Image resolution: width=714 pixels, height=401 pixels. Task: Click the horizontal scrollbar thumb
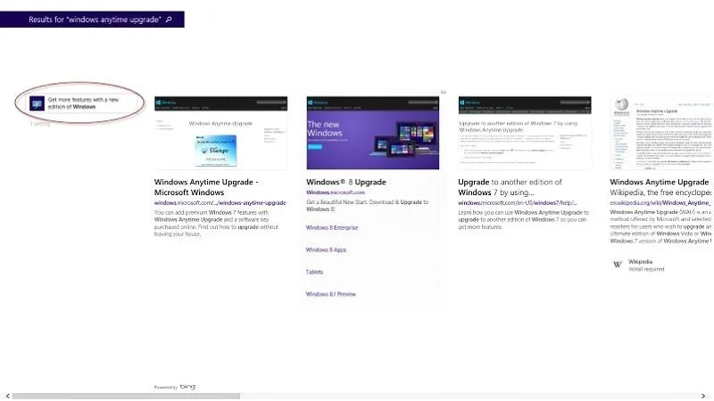point(126,397)
